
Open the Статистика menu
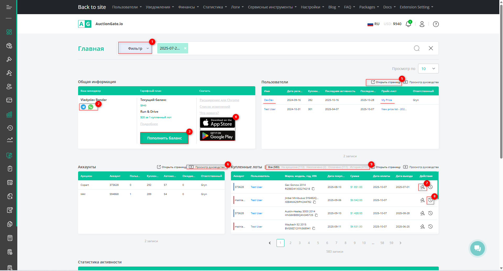pos(215,7)
